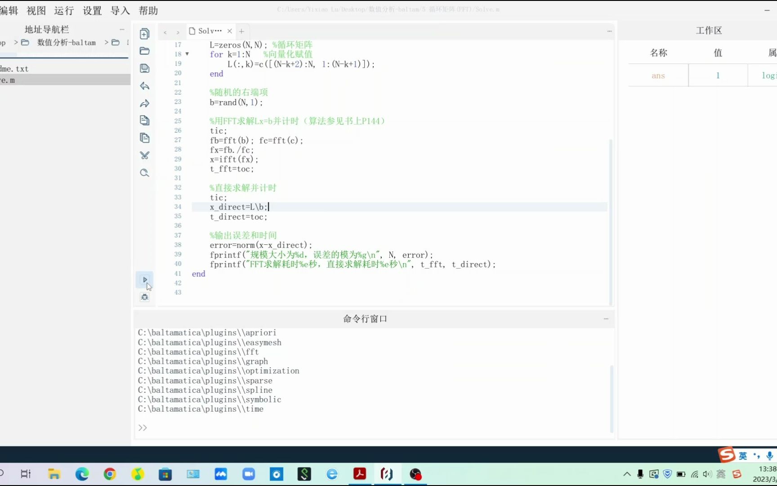777x486 pixels.
Task: Add a new editor tab with the plus
Action: pyautogui.click(x=241, y=31)
